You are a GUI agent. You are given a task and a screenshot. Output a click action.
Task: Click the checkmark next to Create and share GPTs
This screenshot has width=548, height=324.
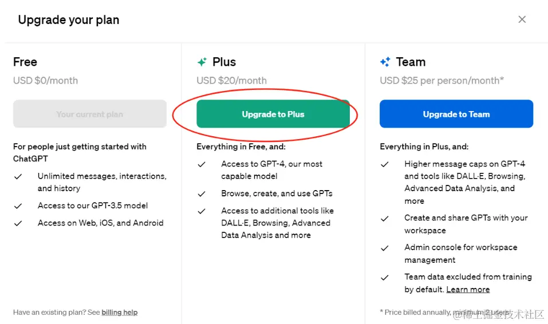pyautogui.click(x=385, y=219)
